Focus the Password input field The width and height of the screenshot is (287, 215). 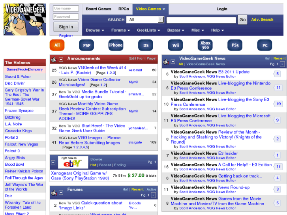[x=66, y=17]
